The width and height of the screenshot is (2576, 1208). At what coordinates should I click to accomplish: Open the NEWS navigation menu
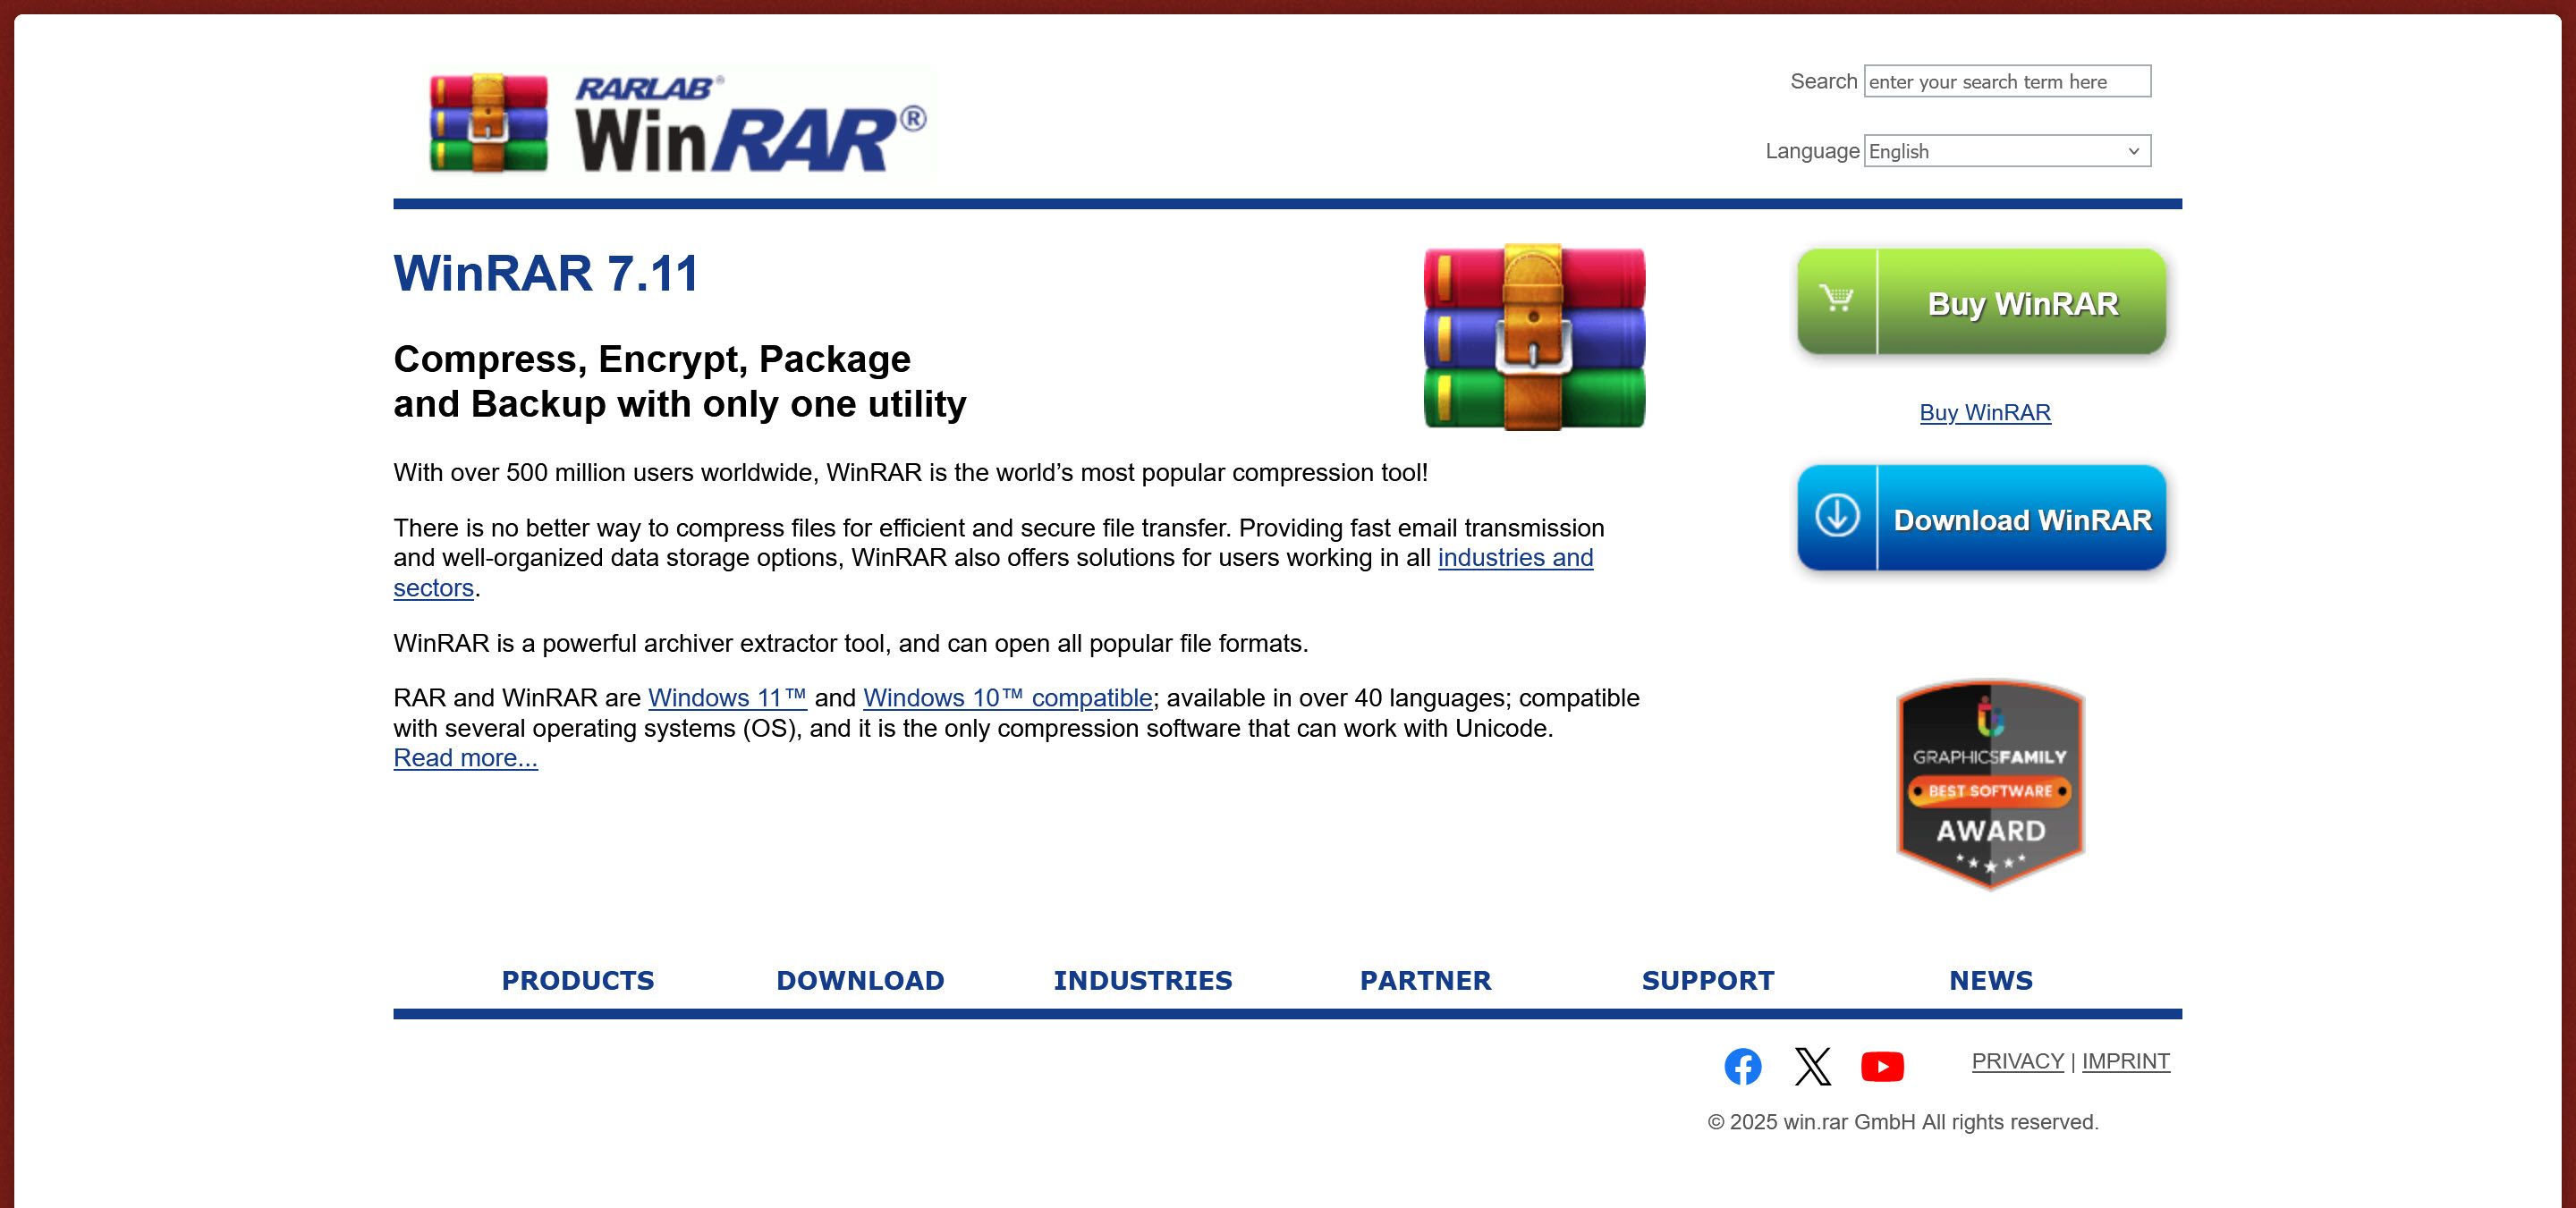[1991, 981]
